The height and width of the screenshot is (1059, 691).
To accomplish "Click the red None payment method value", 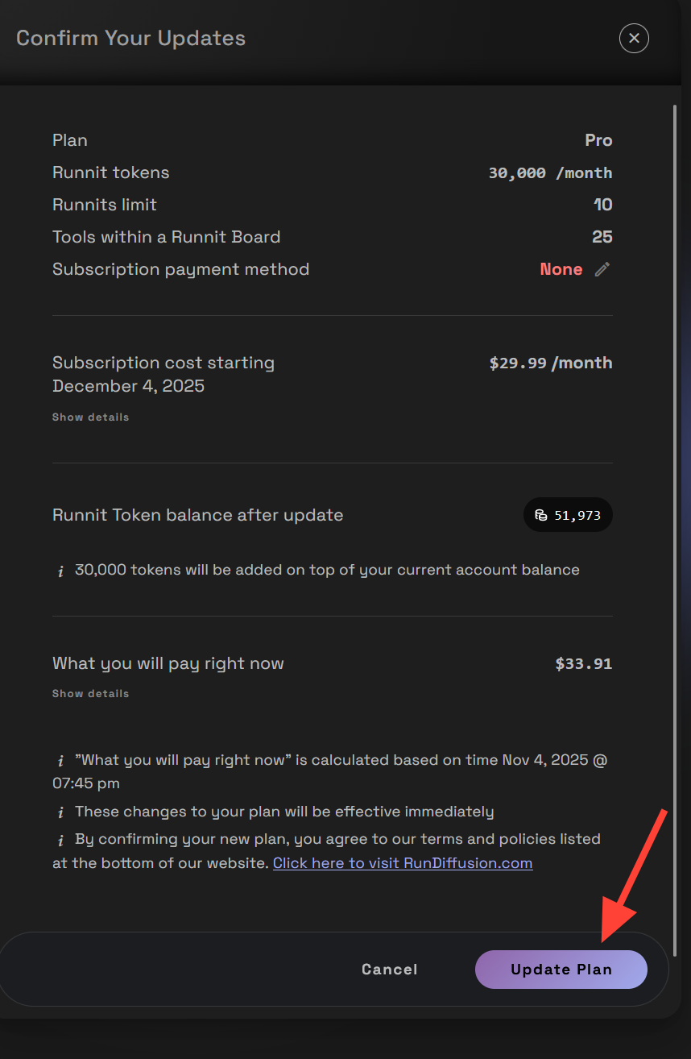I will [561, 270].
